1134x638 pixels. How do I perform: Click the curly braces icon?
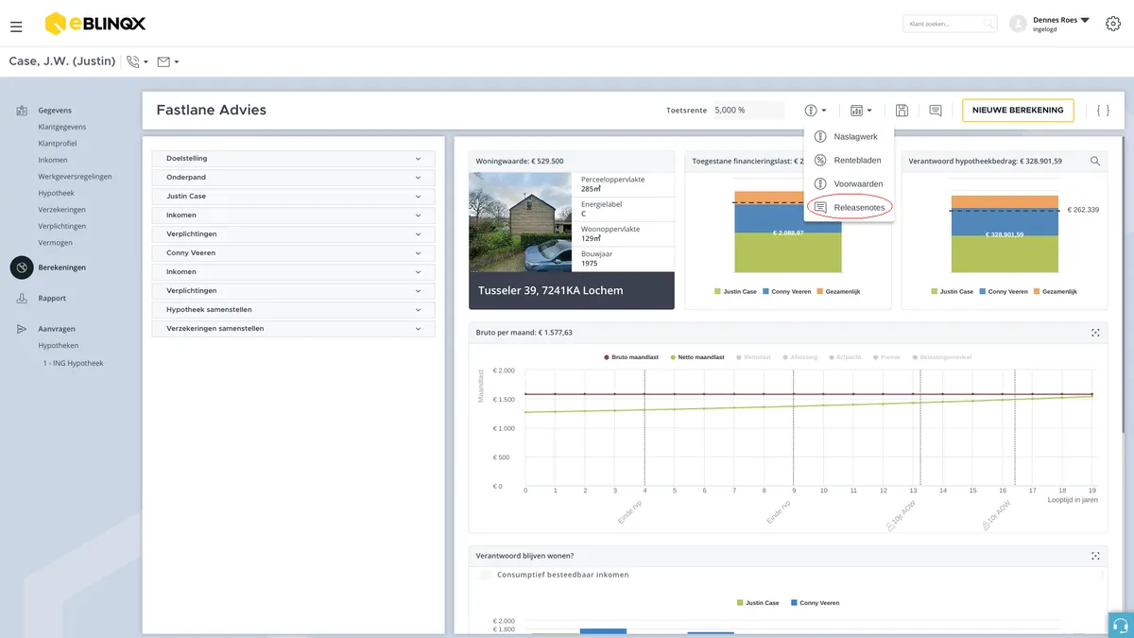(x=1103, y=111)
